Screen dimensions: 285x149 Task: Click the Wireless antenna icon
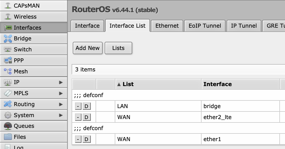[x=8, y=17]
